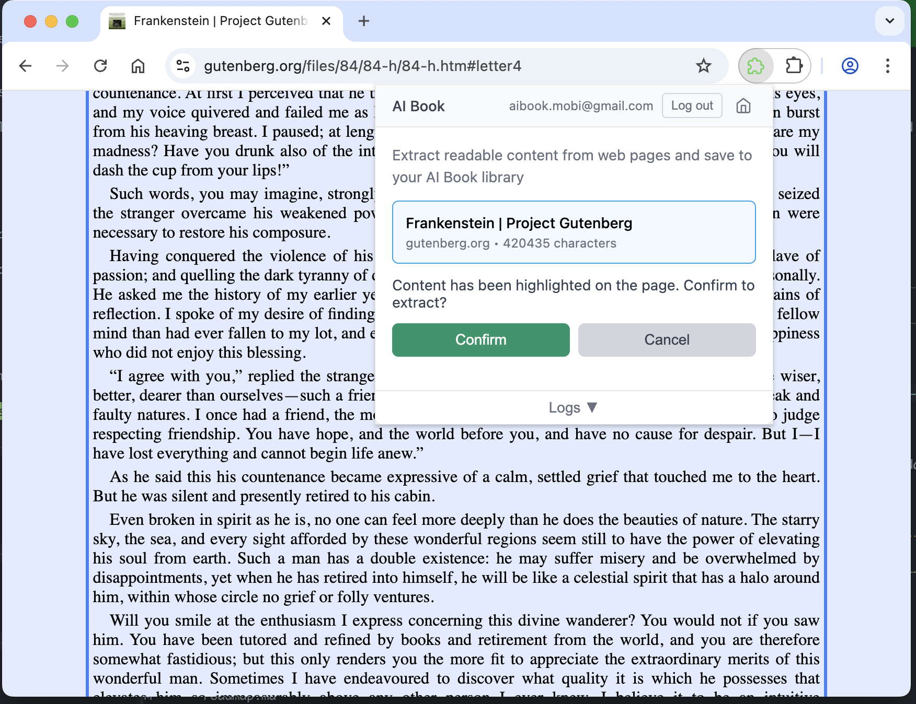This screenshot has width=916, height=704.
Task: Select the Frankenstein Project Gutenberg tab
Action: 220,21
